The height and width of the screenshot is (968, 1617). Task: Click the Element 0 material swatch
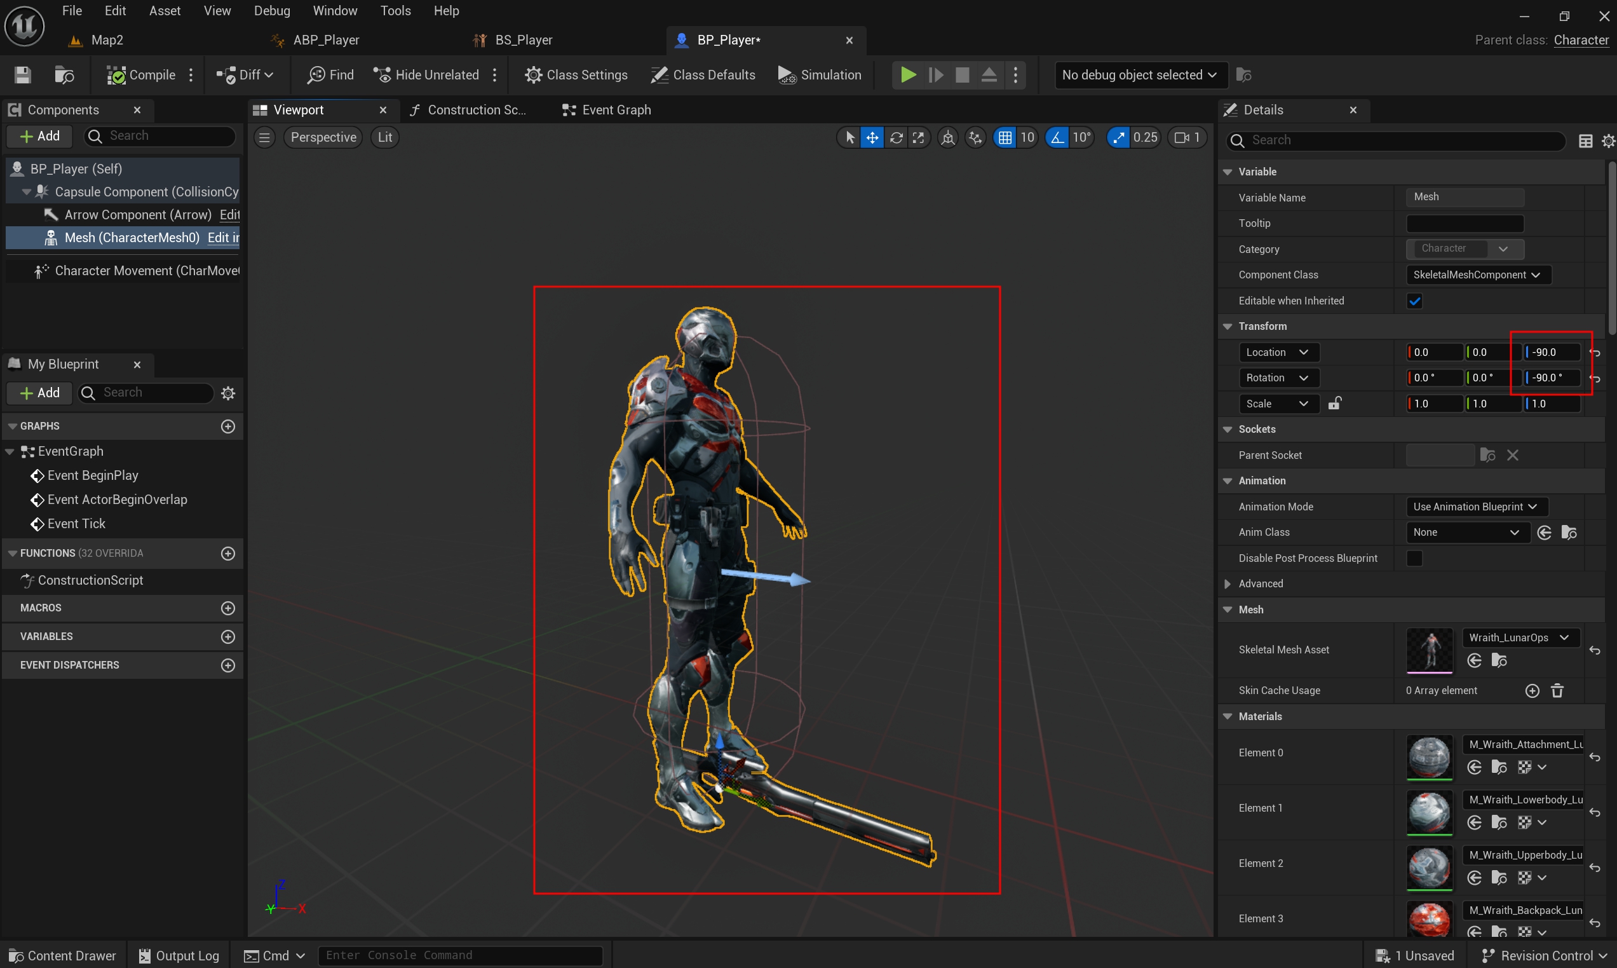point(1429,758)
